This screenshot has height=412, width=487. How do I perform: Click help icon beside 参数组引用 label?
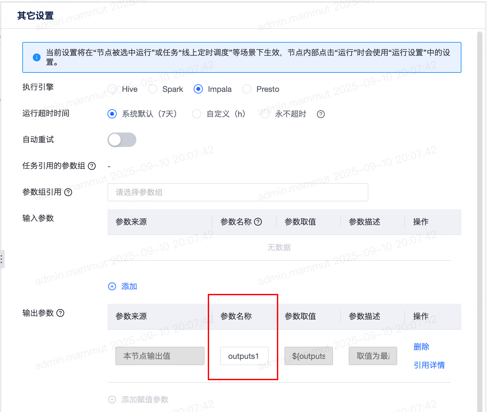(68, 192)
